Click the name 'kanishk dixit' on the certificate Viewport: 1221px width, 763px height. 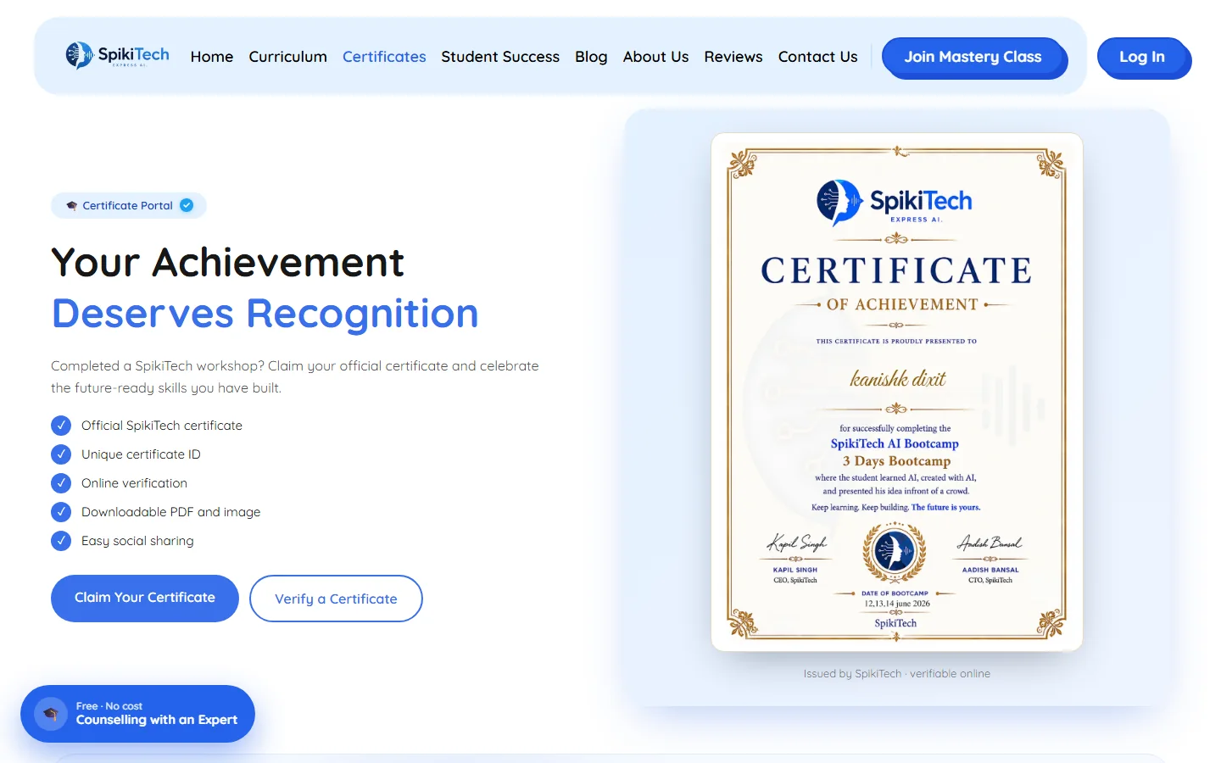898,379
